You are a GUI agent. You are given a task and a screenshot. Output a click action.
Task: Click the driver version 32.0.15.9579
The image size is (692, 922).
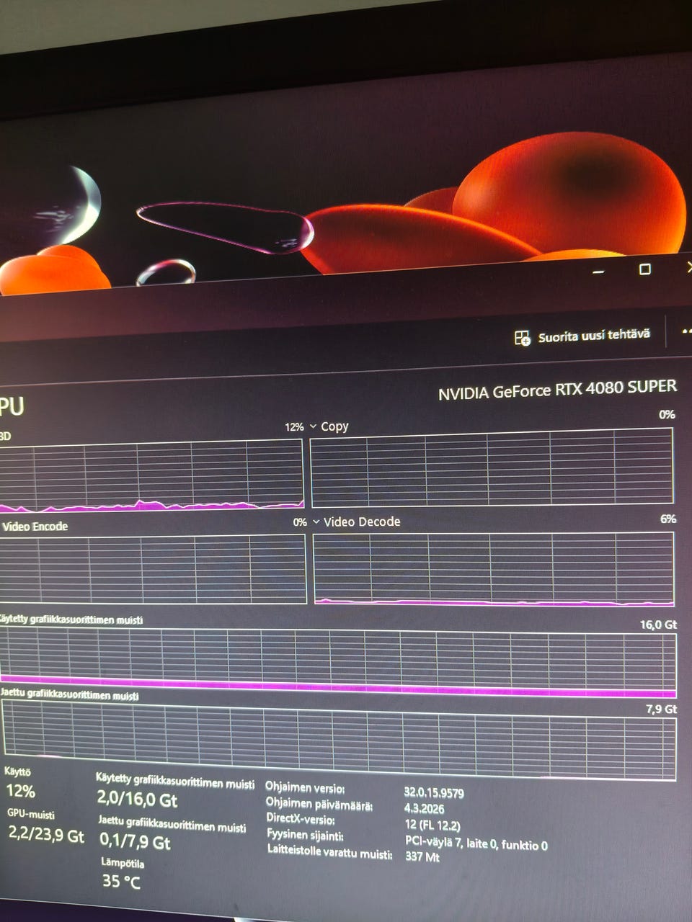434,792
